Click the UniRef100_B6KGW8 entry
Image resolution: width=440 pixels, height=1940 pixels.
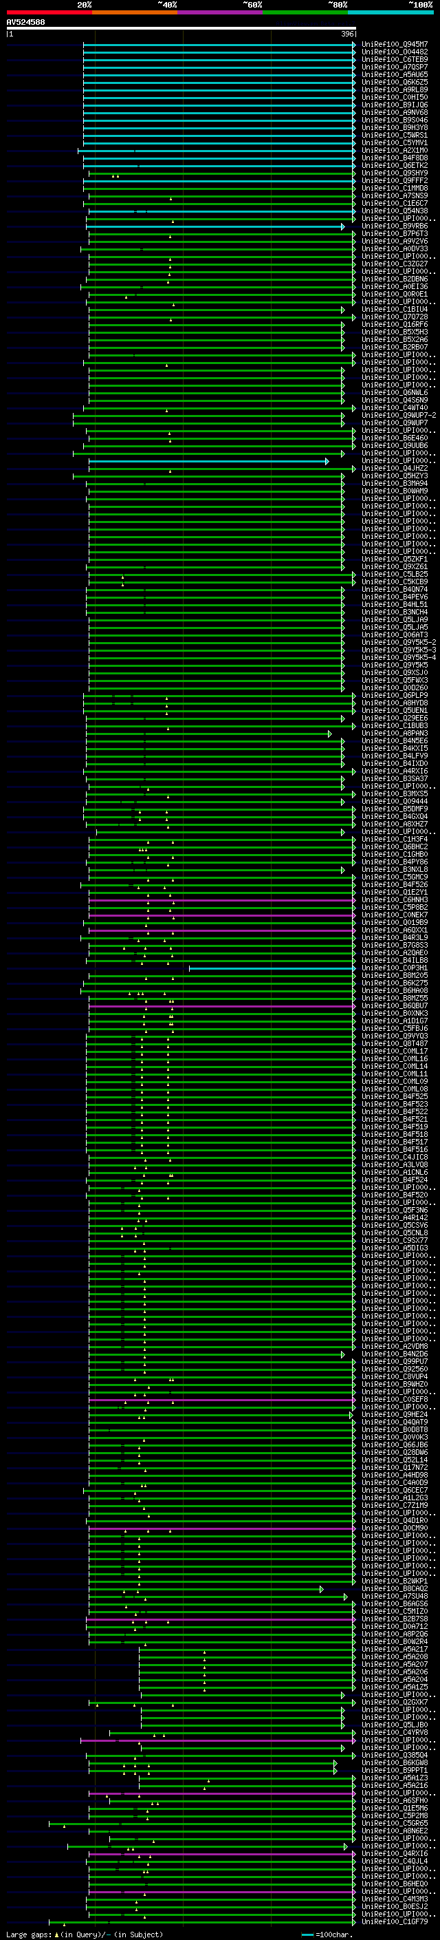[x=395, y=1762]
